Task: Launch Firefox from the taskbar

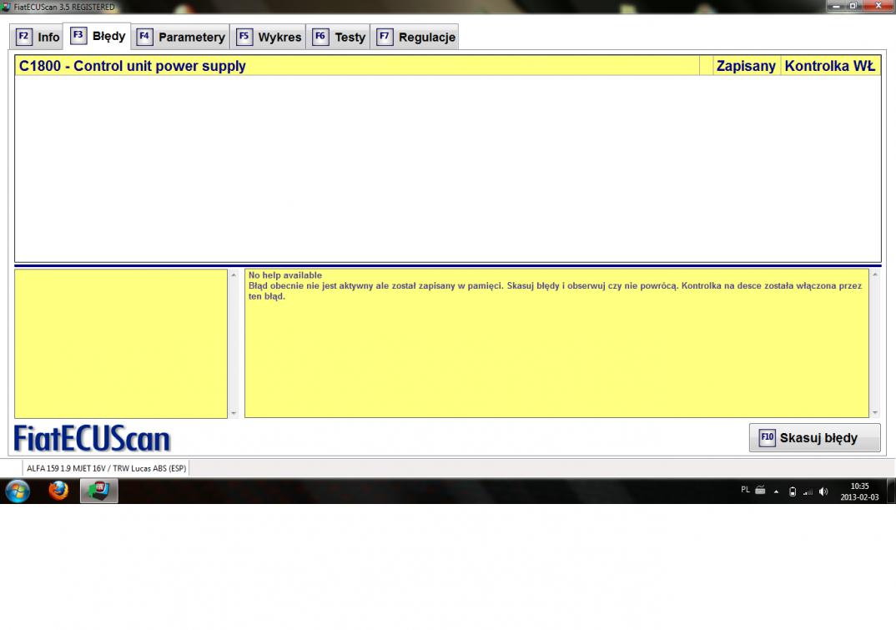Action: pos(58,491)
